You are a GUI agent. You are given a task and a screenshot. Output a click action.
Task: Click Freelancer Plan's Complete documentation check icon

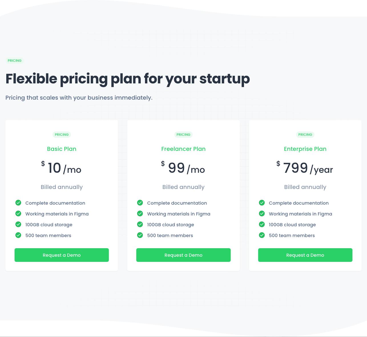point(140,203)
